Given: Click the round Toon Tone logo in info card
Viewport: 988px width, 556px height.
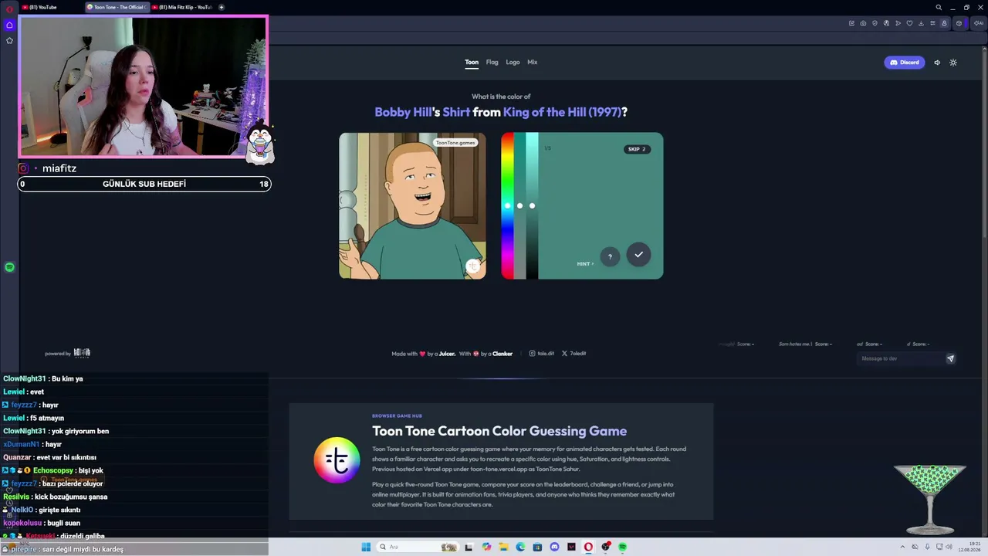Looking at the screenshot, I should point(337,460).
